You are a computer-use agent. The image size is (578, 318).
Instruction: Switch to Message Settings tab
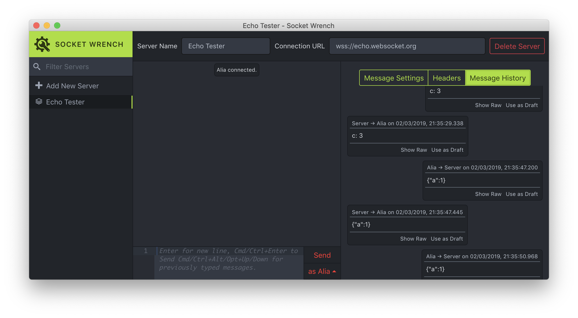[x=393, y=78]
